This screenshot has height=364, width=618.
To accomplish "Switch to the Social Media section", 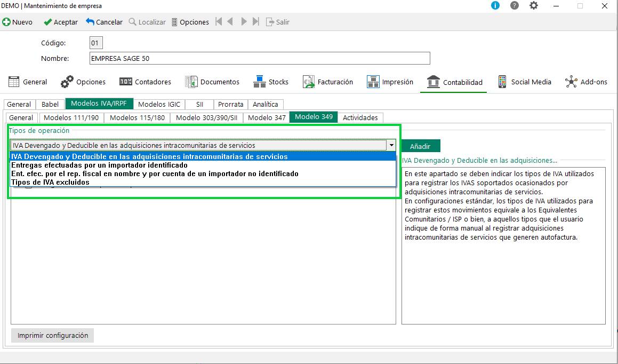I will coord(525,82).
